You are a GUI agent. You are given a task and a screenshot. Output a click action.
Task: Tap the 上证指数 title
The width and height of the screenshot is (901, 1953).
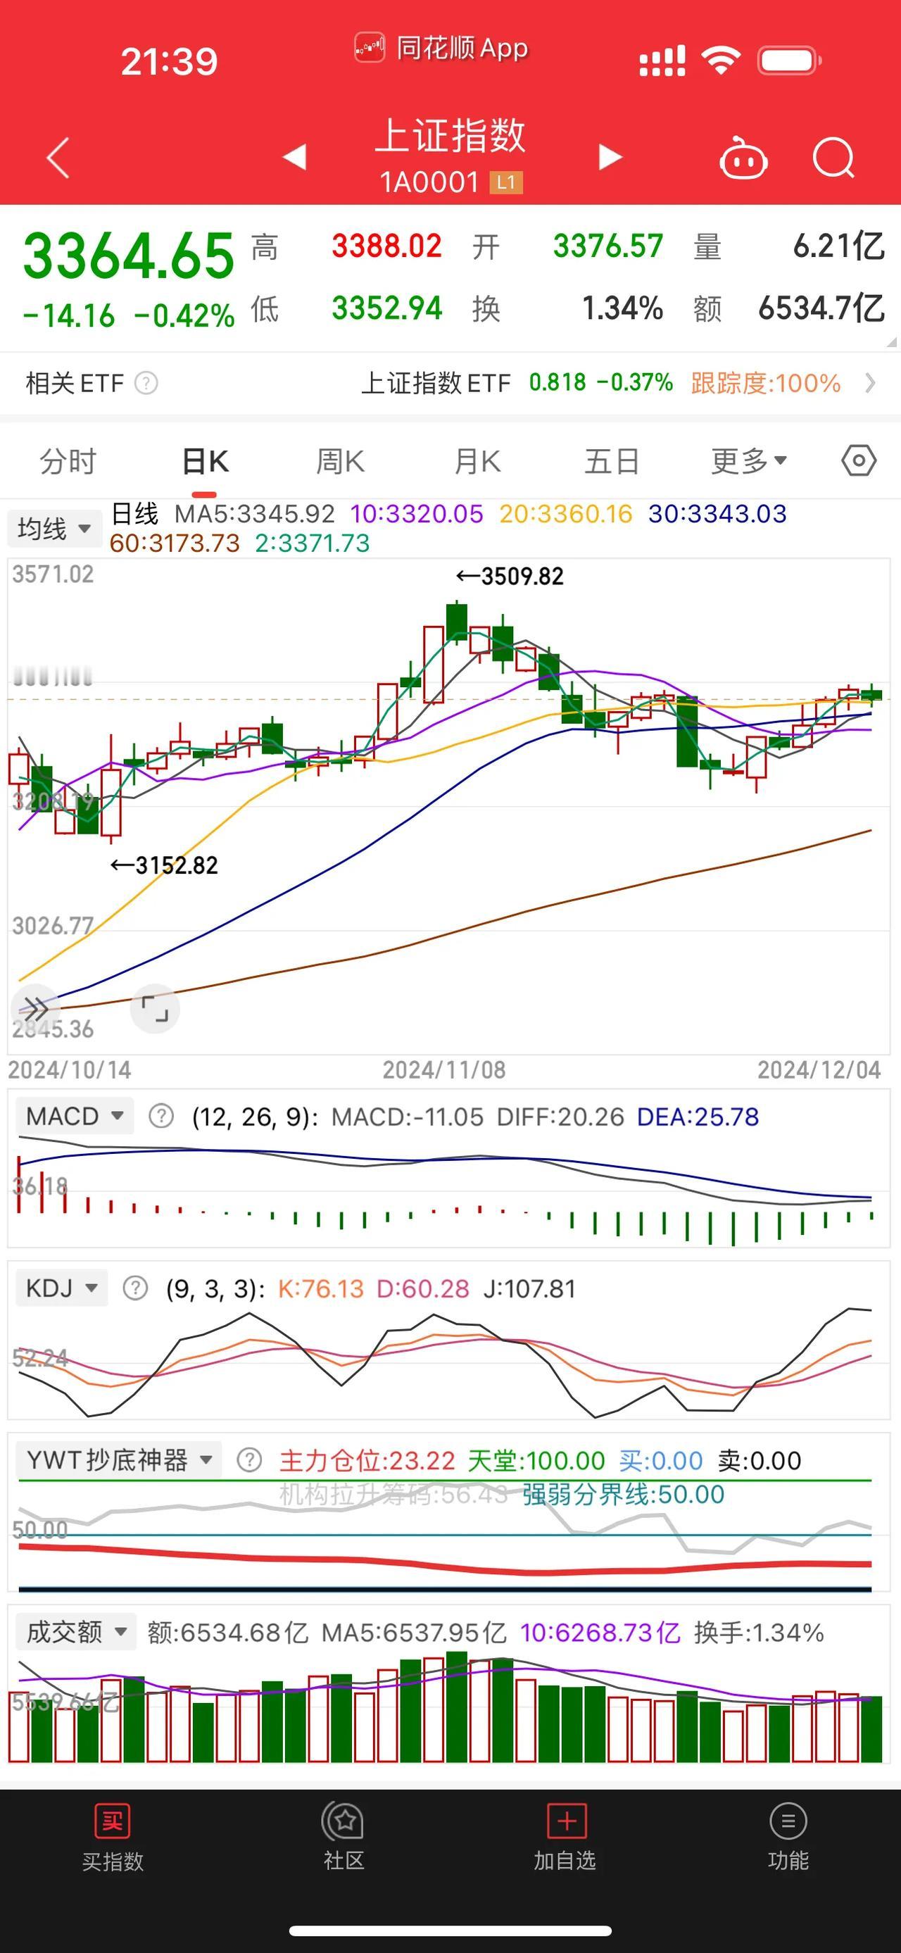click(450, 135)
